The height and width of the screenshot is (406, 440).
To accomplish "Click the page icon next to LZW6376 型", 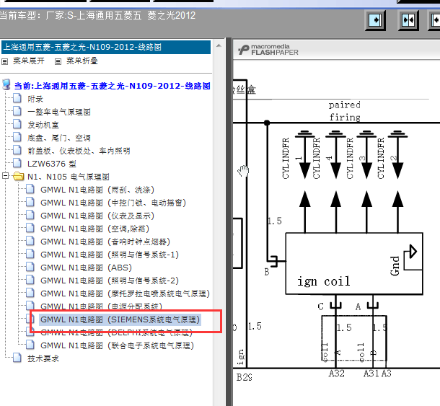I will pyautogui.click(x=17, y=163).
